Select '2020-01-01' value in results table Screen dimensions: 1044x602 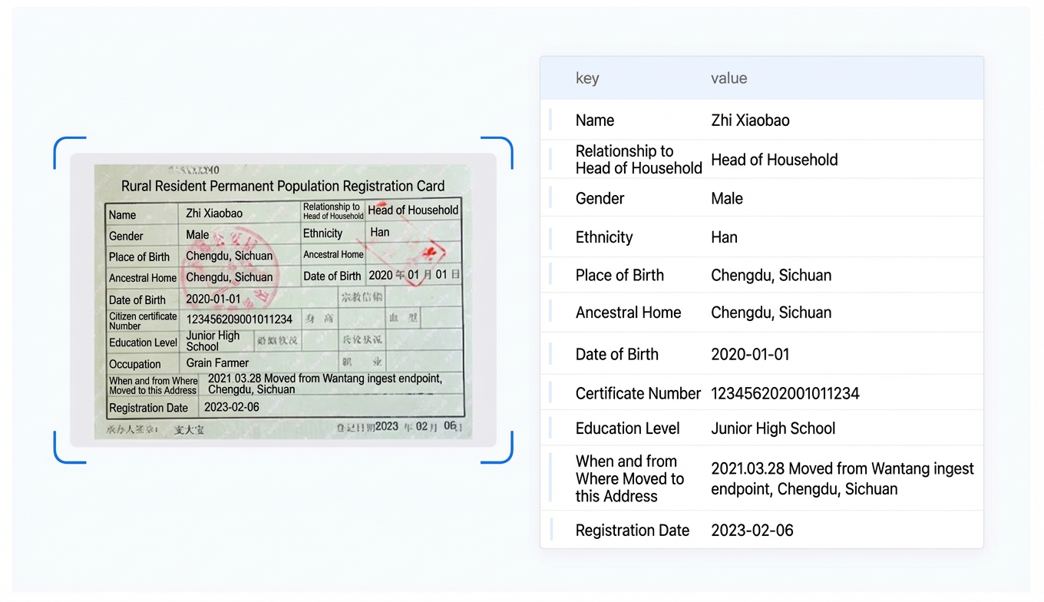pos(750,355)
